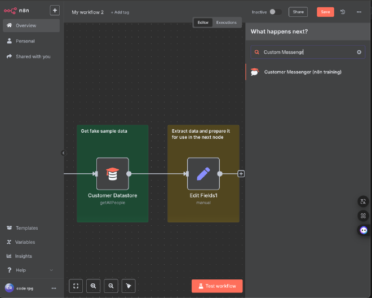Expand the Help menu chevron
Image resolution: width=372 pixels, height=298 pixels.
tap(52, 270)
